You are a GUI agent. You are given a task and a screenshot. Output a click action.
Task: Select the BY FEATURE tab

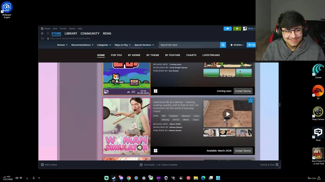coord(173,55)
